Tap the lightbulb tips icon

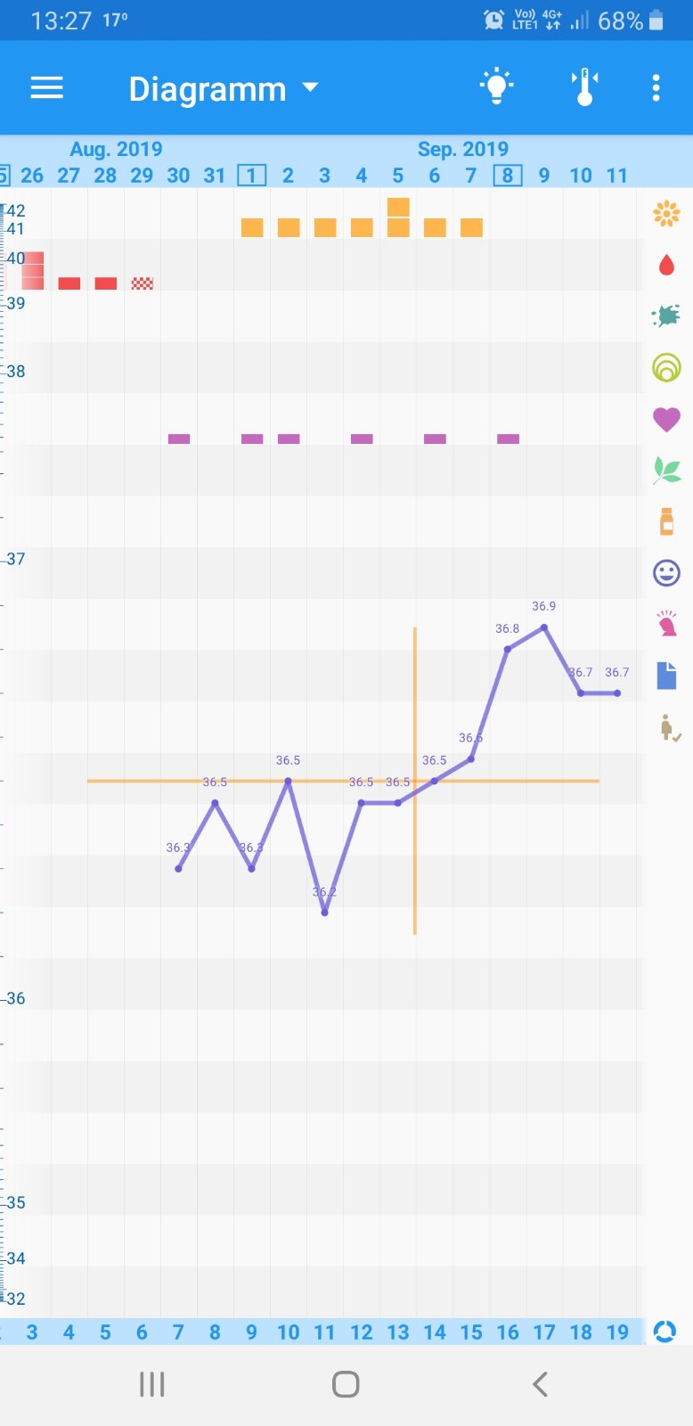(496, 87)
